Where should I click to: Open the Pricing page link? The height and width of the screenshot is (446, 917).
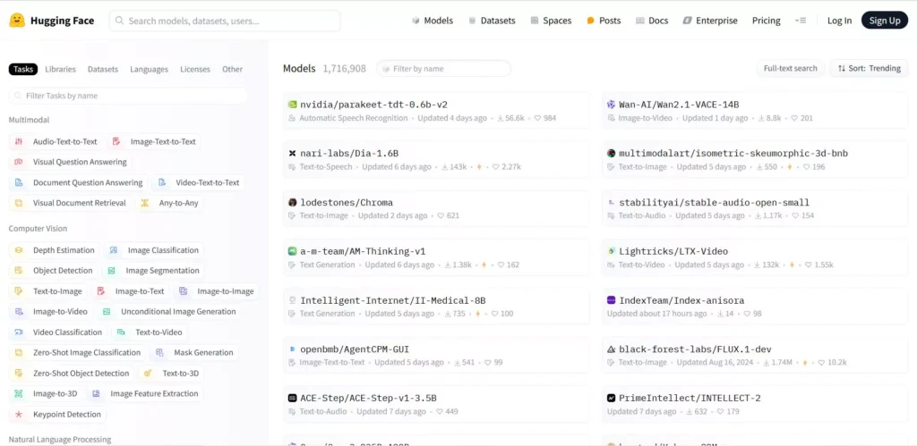coord(767,21)
